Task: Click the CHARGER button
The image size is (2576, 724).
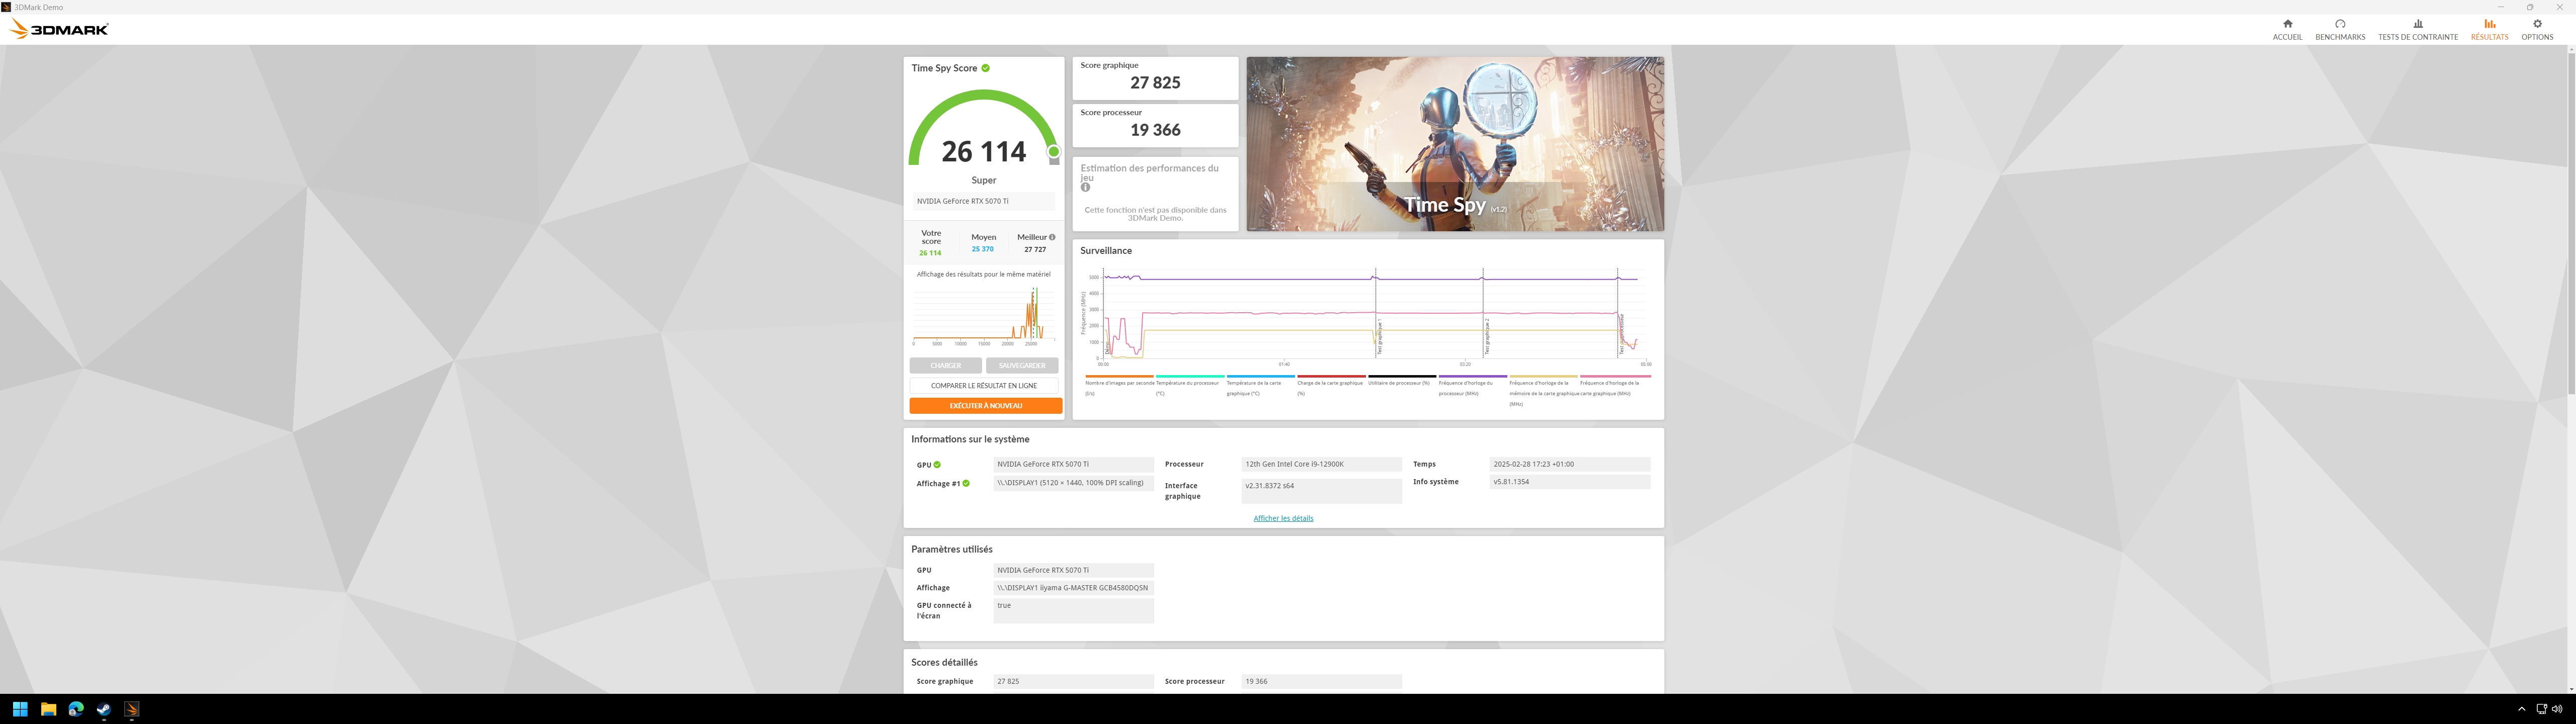Action: [x=946, y=366]
